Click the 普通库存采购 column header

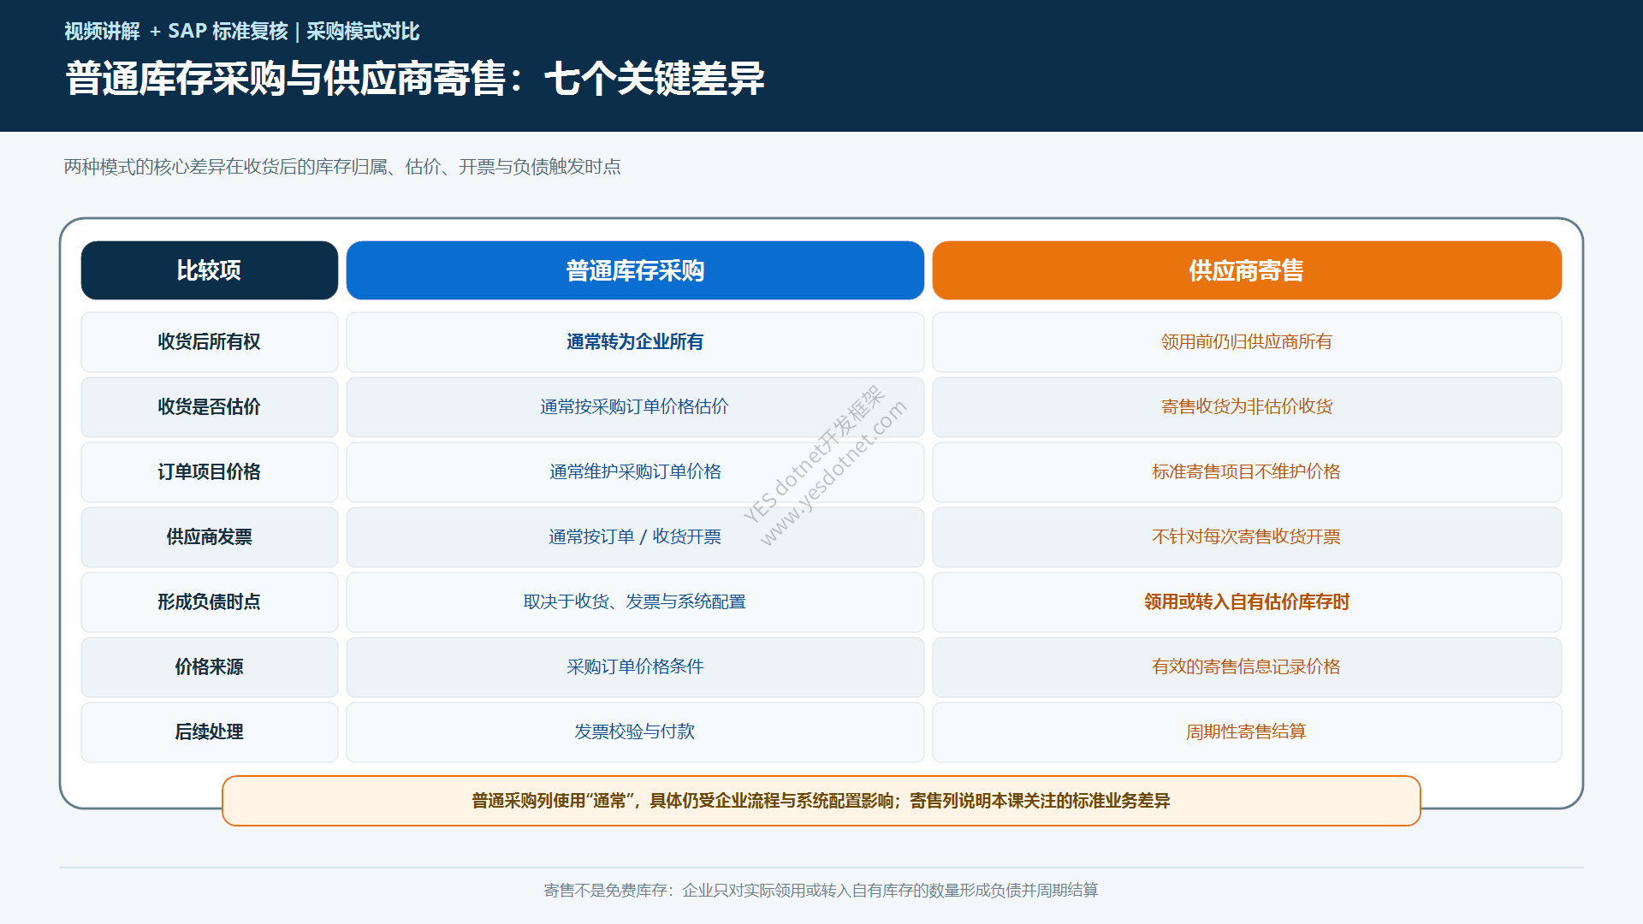[x=635, y=270]
